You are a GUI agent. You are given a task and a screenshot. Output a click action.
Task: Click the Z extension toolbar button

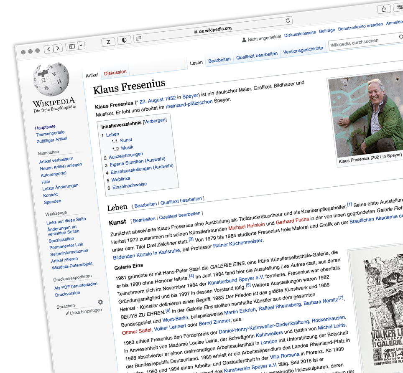(x=108, y=42)
